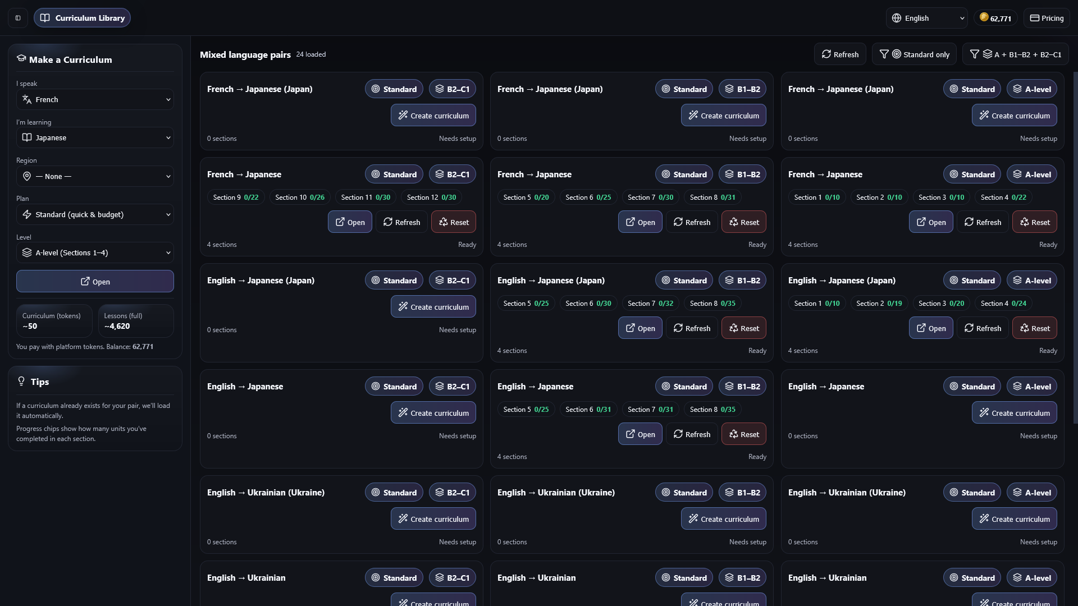Click the curriculum list vertical scrollbar
This screenshot has width=1078, height=606.
(x=1075, y=247)
